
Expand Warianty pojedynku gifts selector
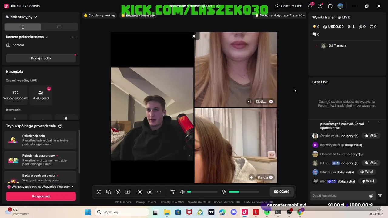pos(41,187)
